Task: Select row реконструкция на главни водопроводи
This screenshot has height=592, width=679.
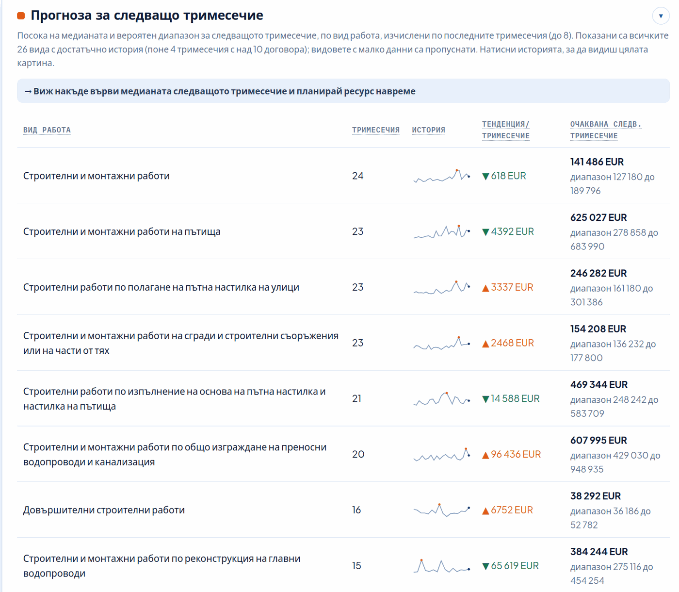Action: pyautogui.click(x=343, y=566)
